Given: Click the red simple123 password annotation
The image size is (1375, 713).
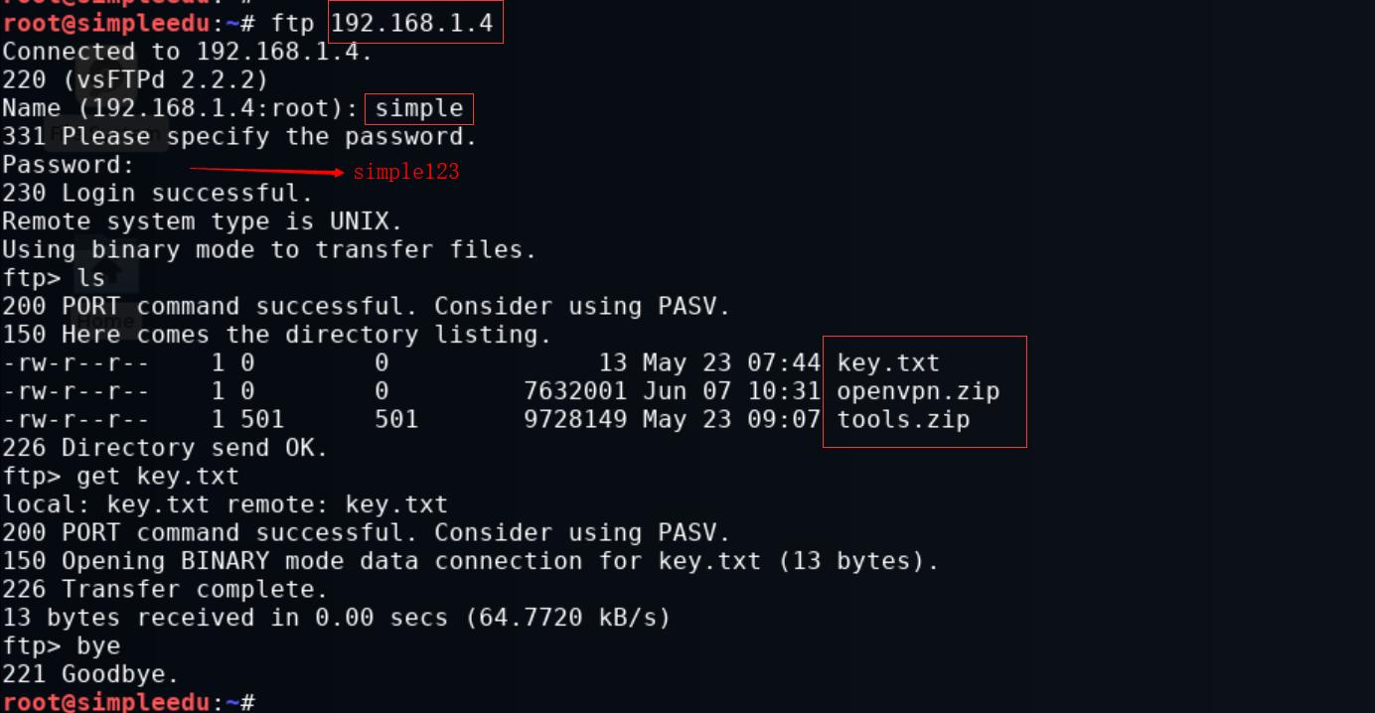Looking at the screenshot, I should [x=406, y=172].
